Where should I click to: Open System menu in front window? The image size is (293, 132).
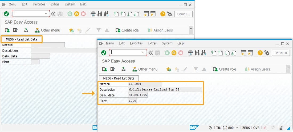tap(167, 43)
